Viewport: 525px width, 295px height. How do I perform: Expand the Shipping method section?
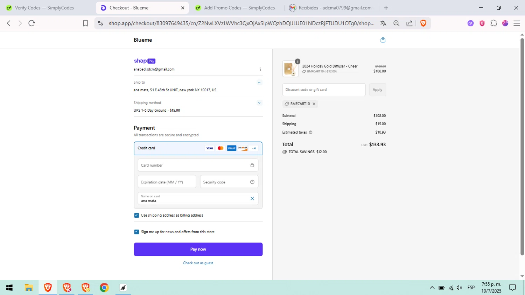pyautogui.click(x=259, y=103)
